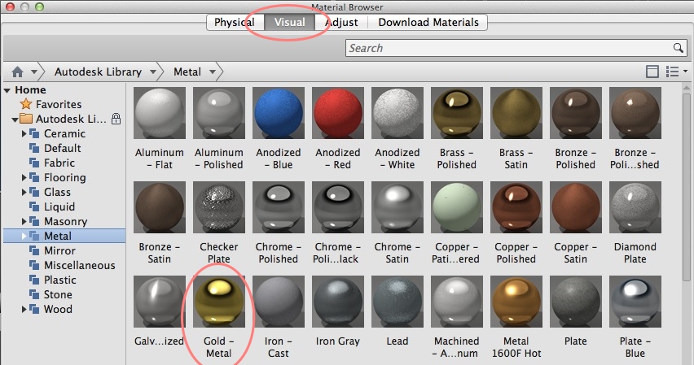Open the Download Materials tab
This screenshot has width=694, height=365.
click(428, 22)
